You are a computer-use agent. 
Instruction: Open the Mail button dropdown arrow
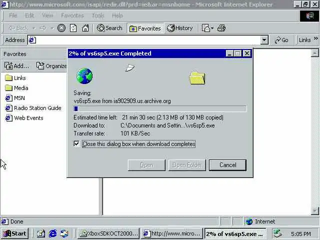pyautogui.click(x=212, y=28)
